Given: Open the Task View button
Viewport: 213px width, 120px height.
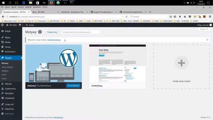Looking at the screenshot, I should (x=17, y=3).
